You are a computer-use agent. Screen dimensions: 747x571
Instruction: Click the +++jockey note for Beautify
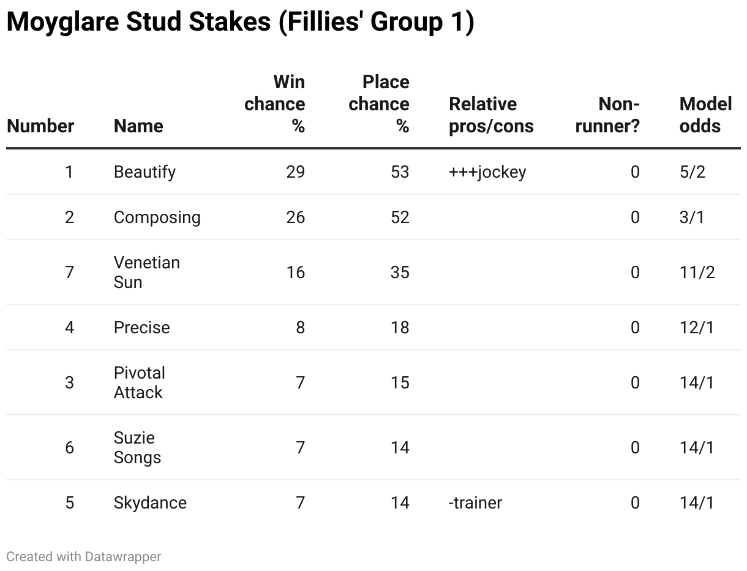[x=487, y=172]
